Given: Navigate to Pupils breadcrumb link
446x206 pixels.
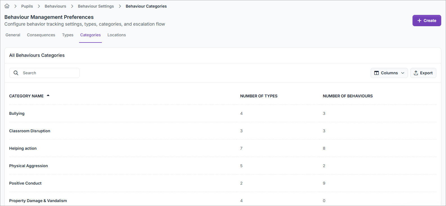Looking at the screenshot, I should 27,6.
